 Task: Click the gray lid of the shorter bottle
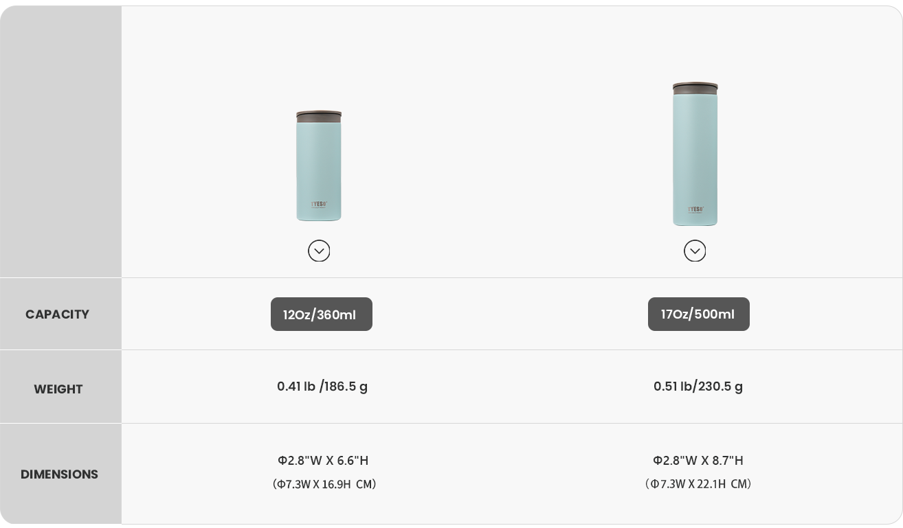[x=319, y=117]
